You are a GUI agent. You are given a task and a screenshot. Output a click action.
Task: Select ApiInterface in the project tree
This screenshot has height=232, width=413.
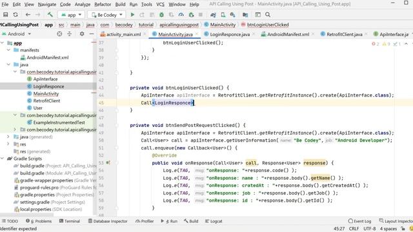click(x=45, y=79)
